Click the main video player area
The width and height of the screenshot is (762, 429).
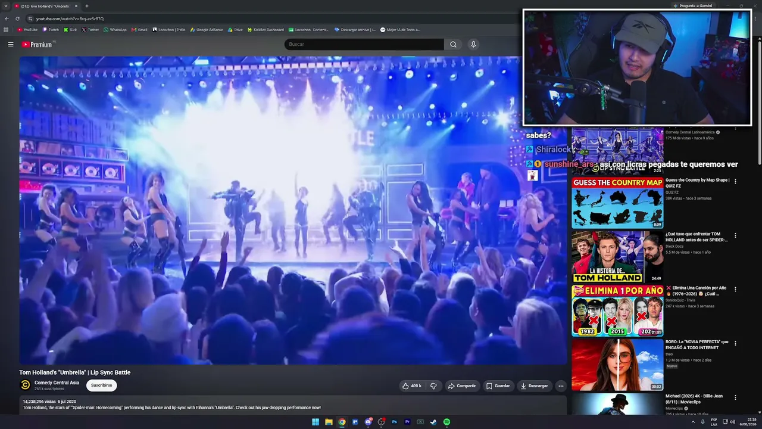(x=293, y=210)
